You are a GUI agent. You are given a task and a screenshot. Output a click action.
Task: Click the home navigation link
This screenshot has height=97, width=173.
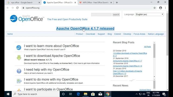[10, 34]
